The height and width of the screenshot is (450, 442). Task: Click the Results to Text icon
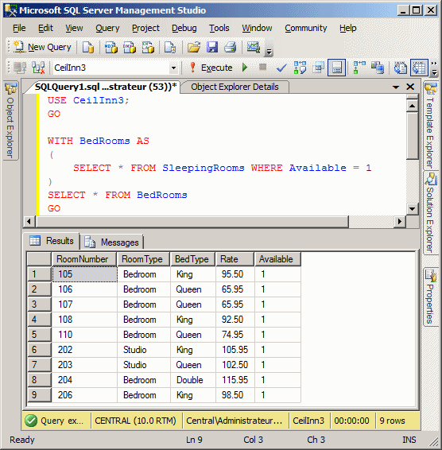401,68
